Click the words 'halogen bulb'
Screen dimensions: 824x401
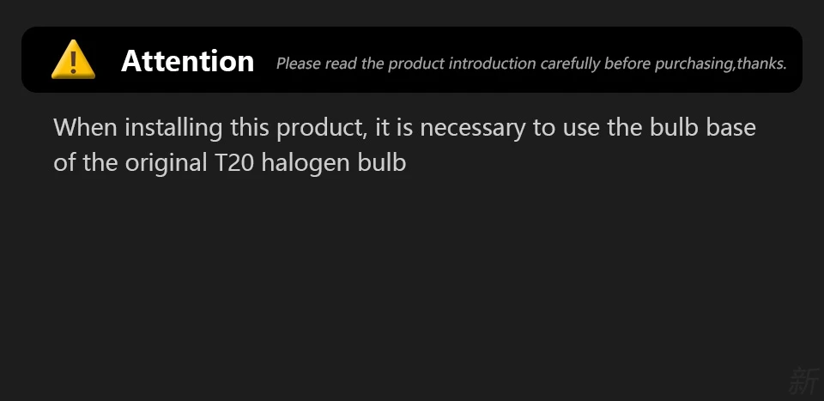(x=334, y=163)
